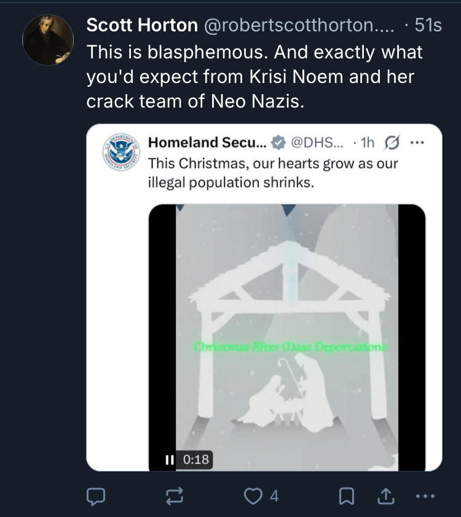
Task: Click the slashed-circle icon on quoted post
Action: coord(390,143)
